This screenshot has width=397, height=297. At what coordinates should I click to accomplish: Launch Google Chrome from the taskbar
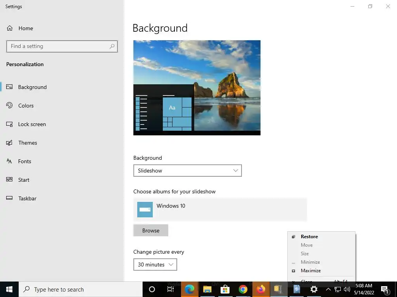(243, 289)
